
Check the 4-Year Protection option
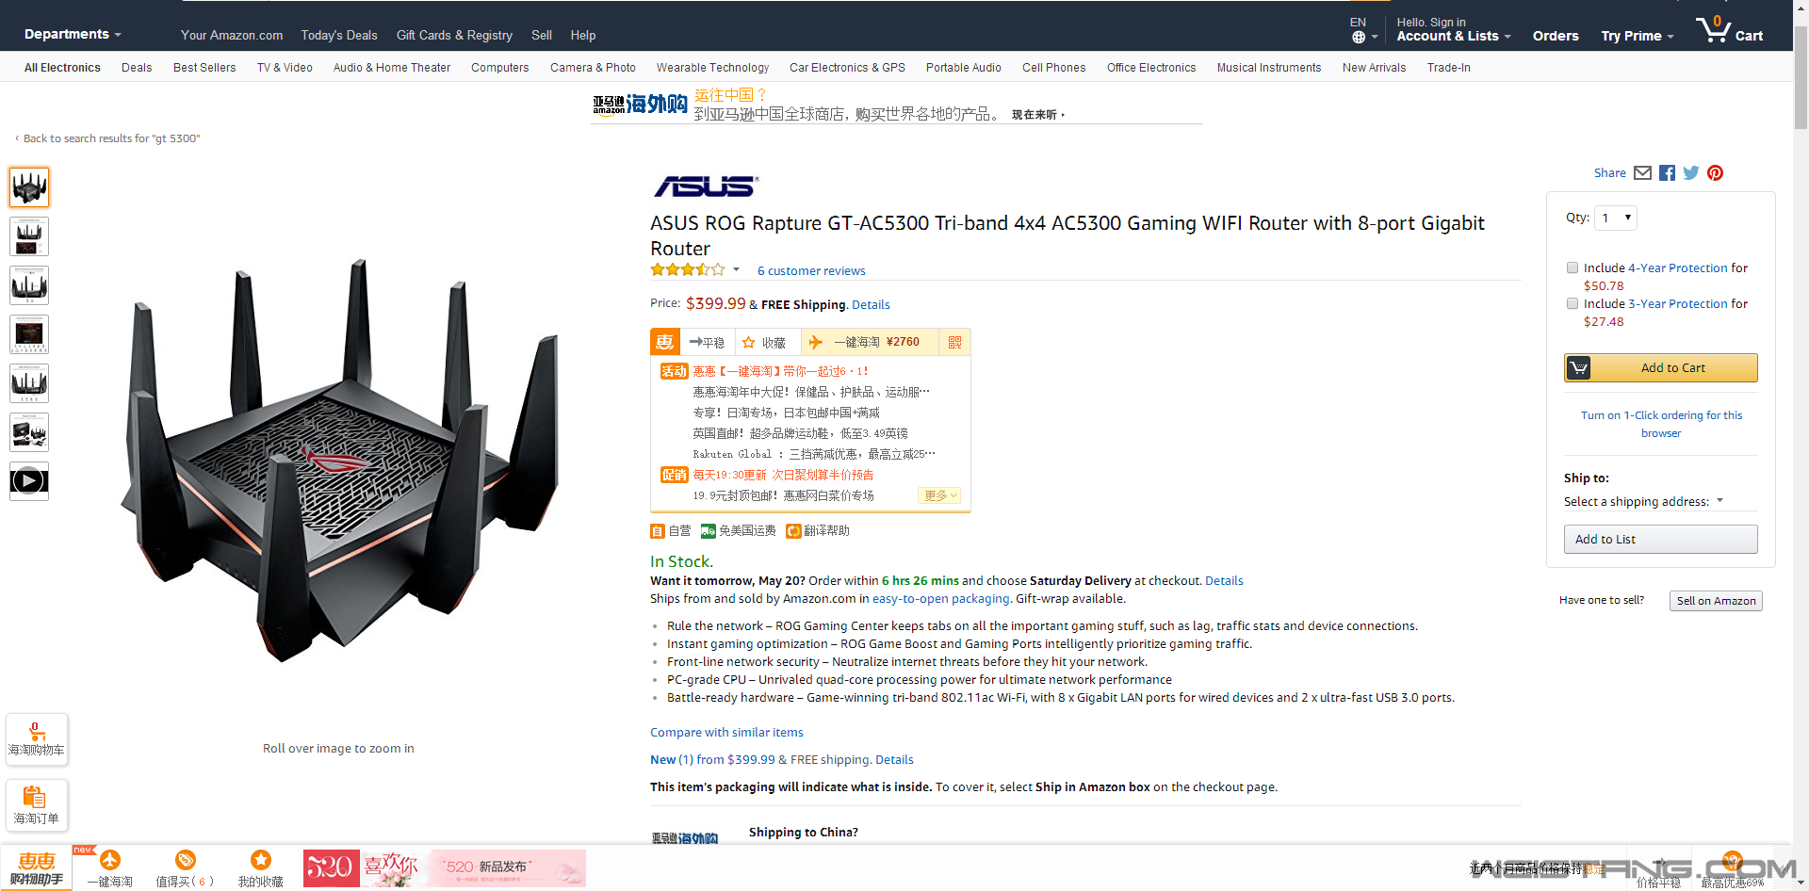(1573, 267)
